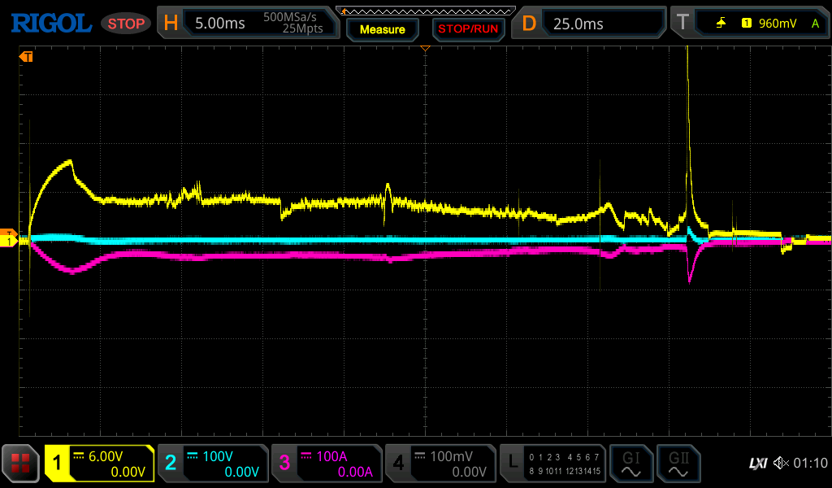Image resolution: width=832 pixels, height=488 pixels.
Task: Open the Measure menu
Action: 382,29
